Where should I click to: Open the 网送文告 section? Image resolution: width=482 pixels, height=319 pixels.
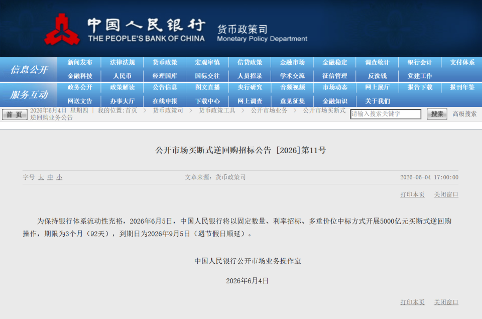80,101
